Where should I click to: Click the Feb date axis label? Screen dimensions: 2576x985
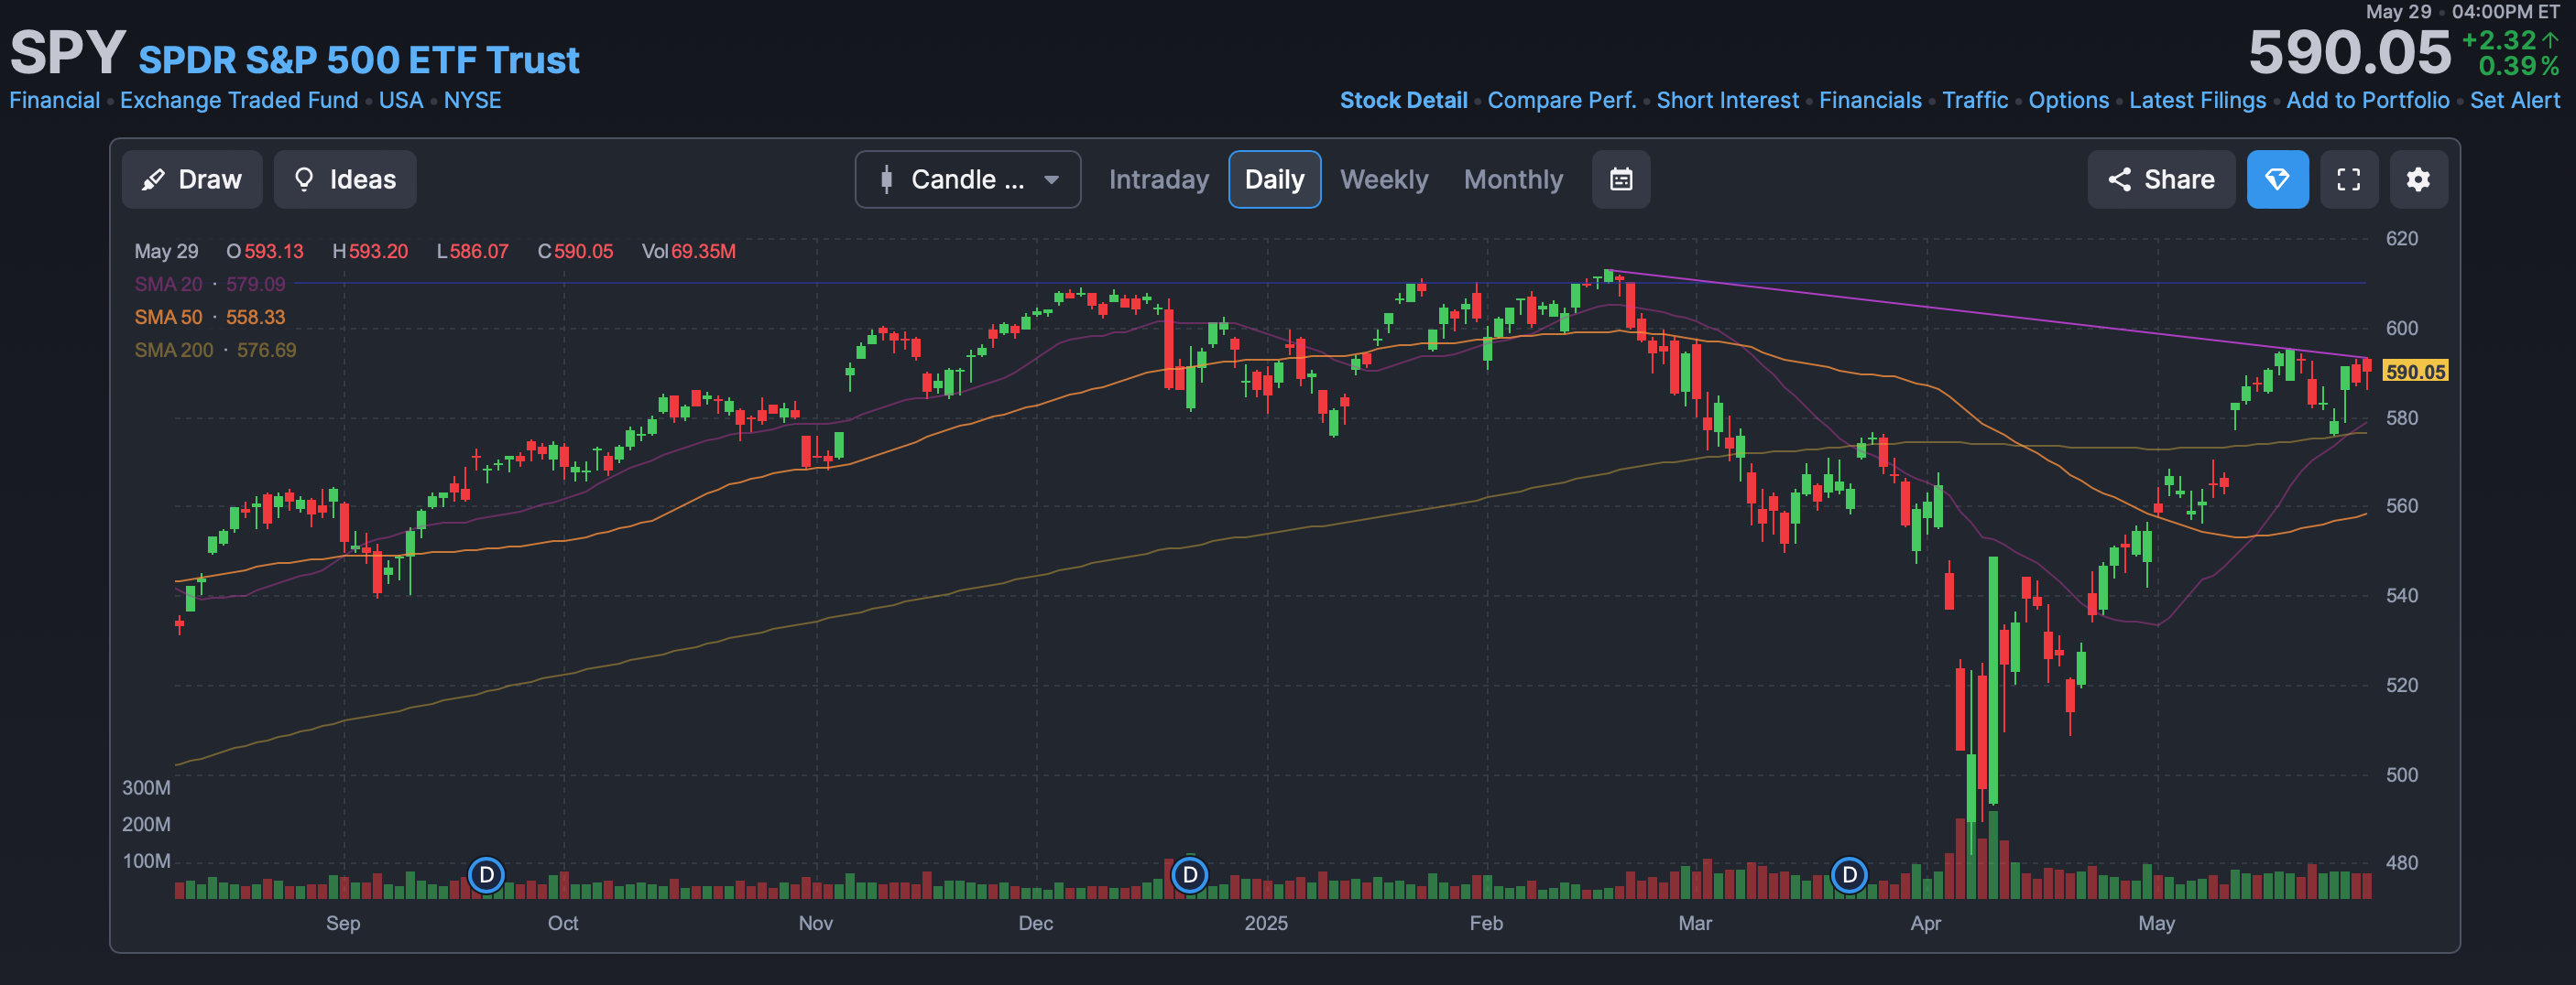(1485, 923)
